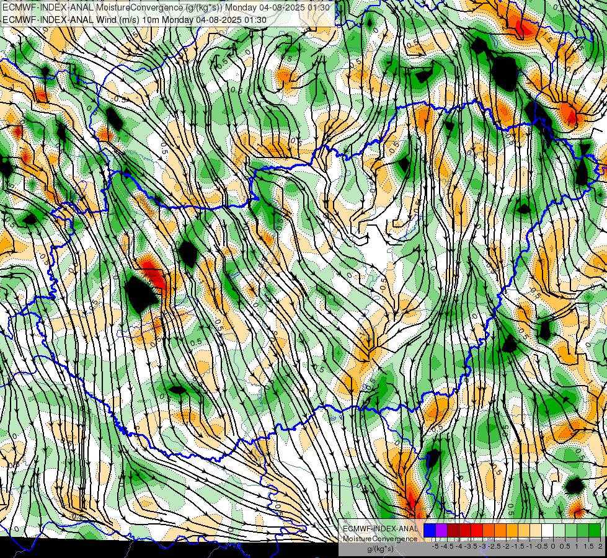Click the legend label MoistureConvergence
The height and width of the screenshot is (558, 607).
point(380,539)
